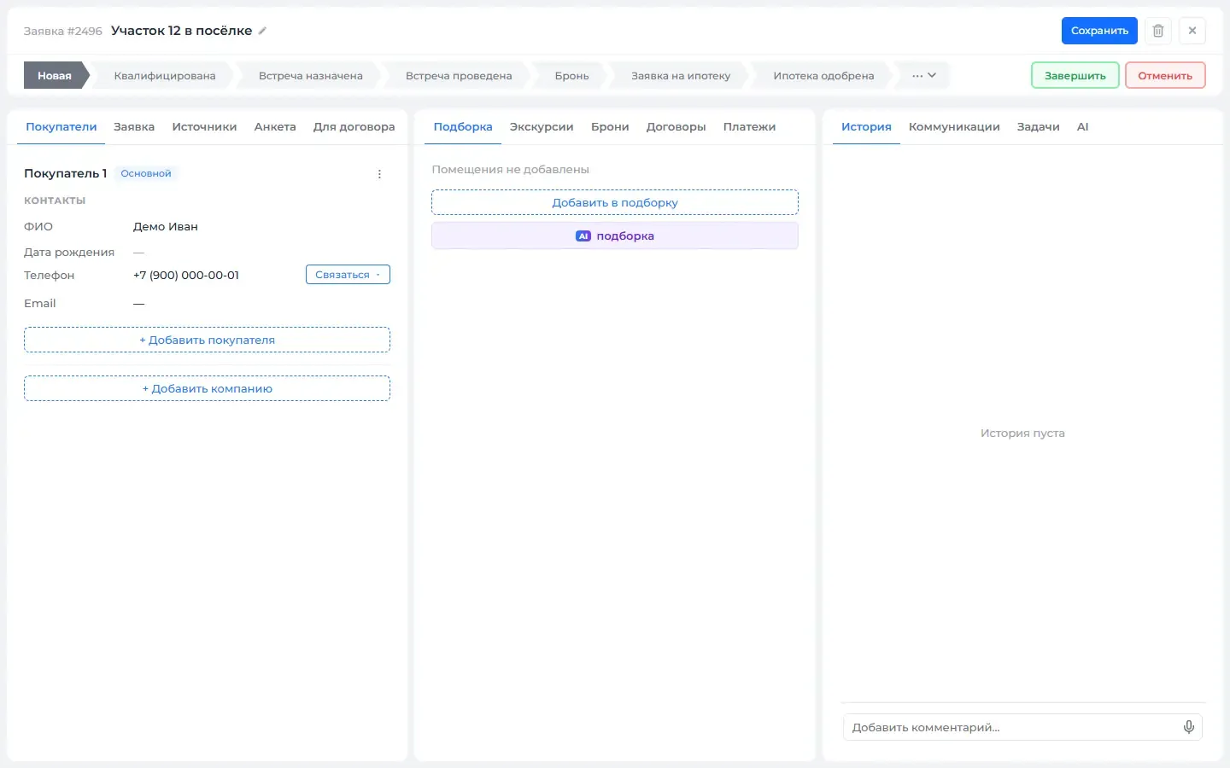Click the Заявка #2496 label
This screenshot has height=768, width=1230.
click(63, 31)
